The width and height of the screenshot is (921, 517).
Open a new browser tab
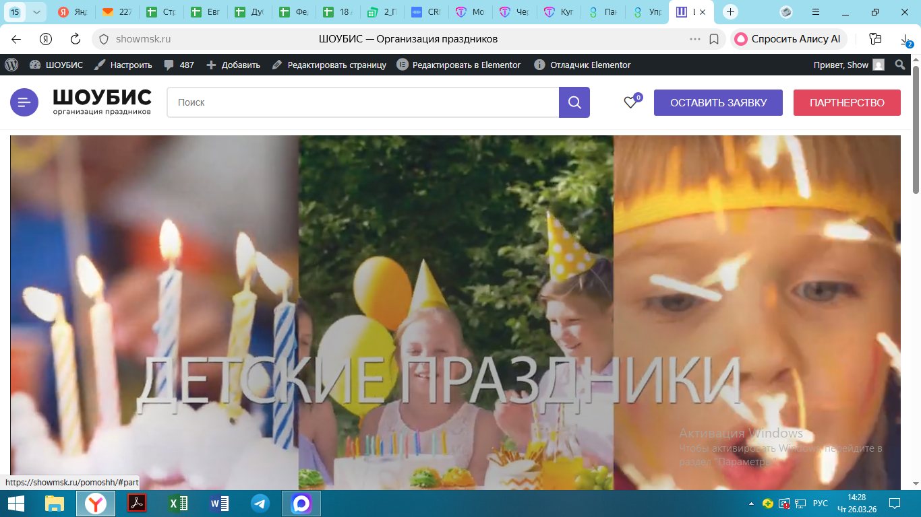pos(730,12)
